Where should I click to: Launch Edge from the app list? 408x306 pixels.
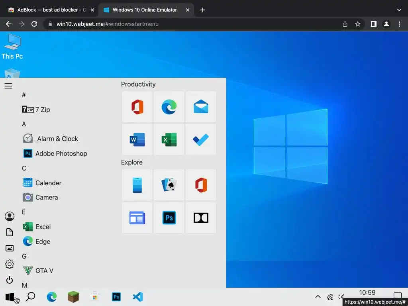click(x=36, y=241)
